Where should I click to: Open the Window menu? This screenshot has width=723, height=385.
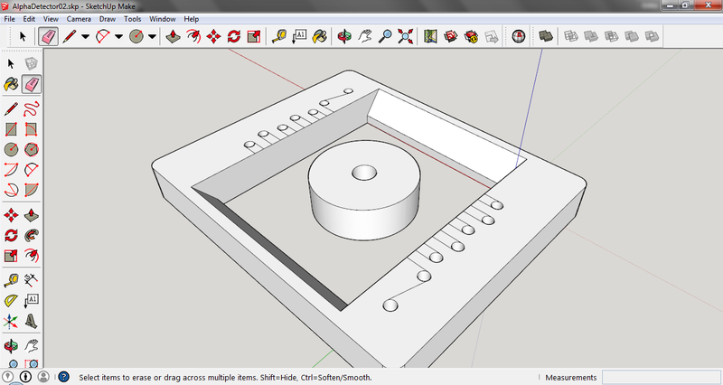163,18
